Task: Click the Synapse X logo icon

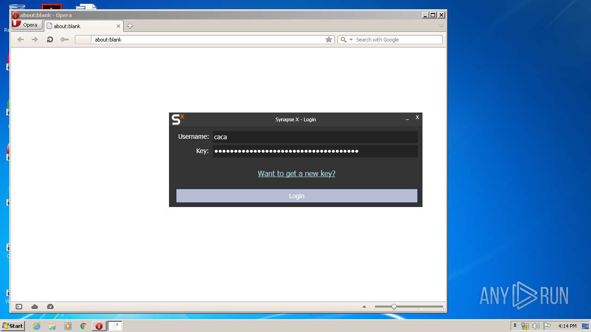Action: [178, 119]
